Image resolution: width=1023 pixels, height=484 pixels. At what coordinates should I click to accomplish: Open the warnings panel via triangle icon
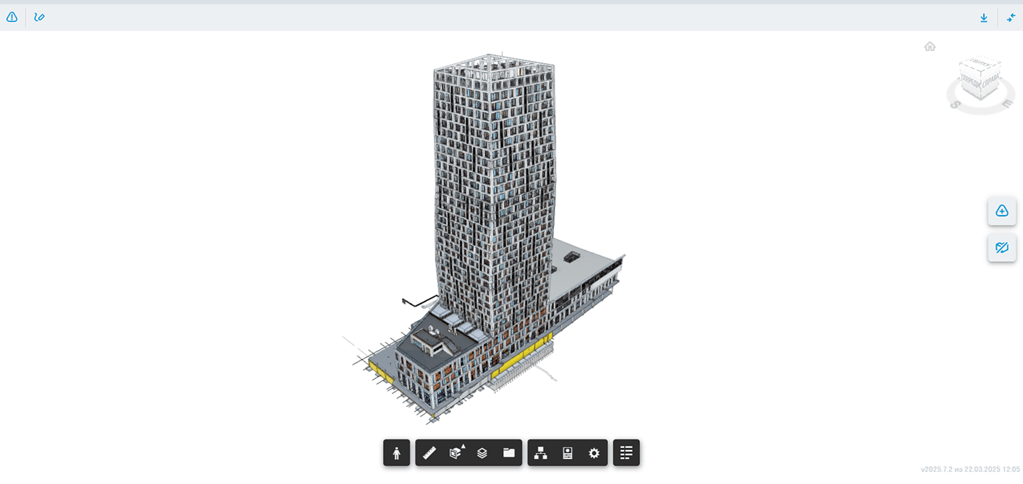(11, 16)
